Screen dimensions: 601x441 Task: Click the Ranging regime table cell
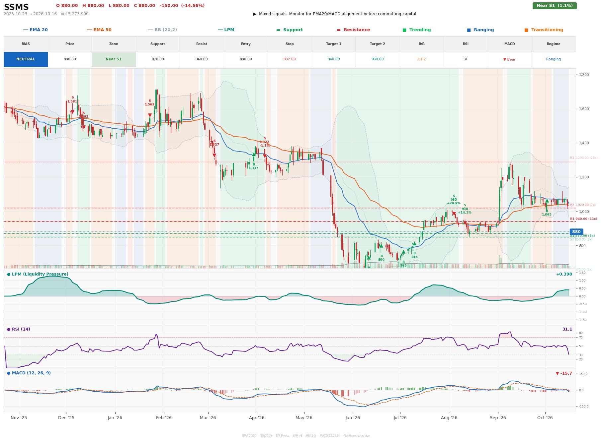tap(554, 59)
